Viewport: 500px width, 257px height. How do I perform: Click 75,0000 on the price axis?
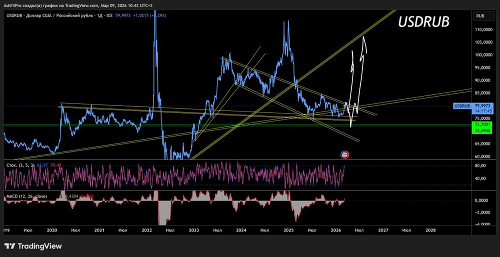(482, 118)
